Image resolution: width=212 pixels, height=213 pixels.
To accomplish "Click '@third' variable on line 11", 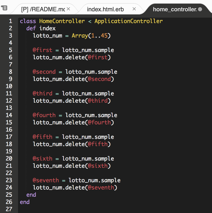I will (42, 94).
